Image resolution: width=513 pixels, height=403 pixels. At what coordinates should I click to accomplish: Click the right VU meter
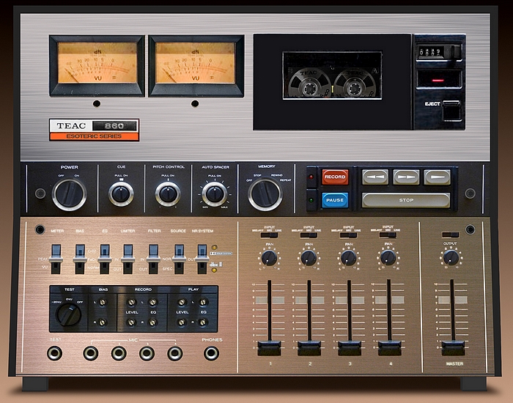click(195, 66)
